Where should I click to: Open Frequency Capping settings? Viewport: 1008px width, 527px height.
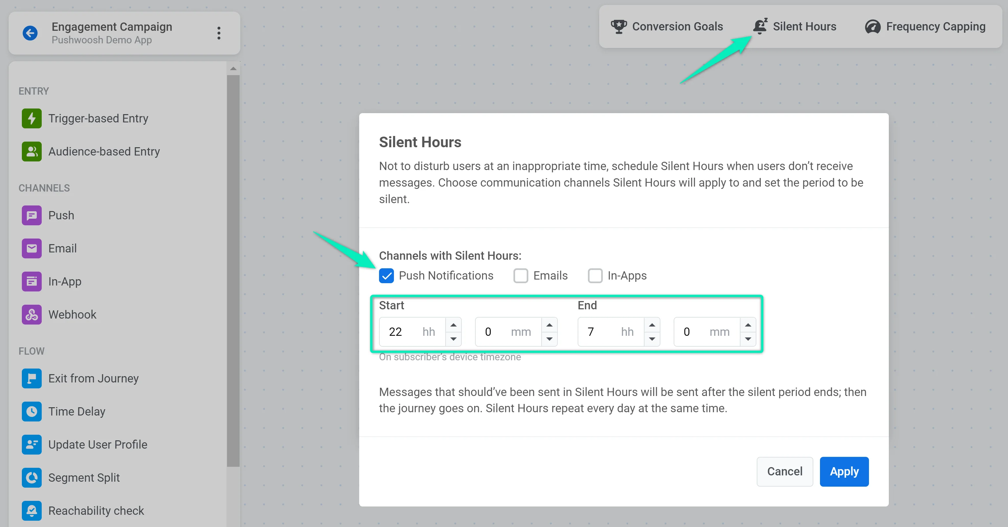(x=925, y=26)
